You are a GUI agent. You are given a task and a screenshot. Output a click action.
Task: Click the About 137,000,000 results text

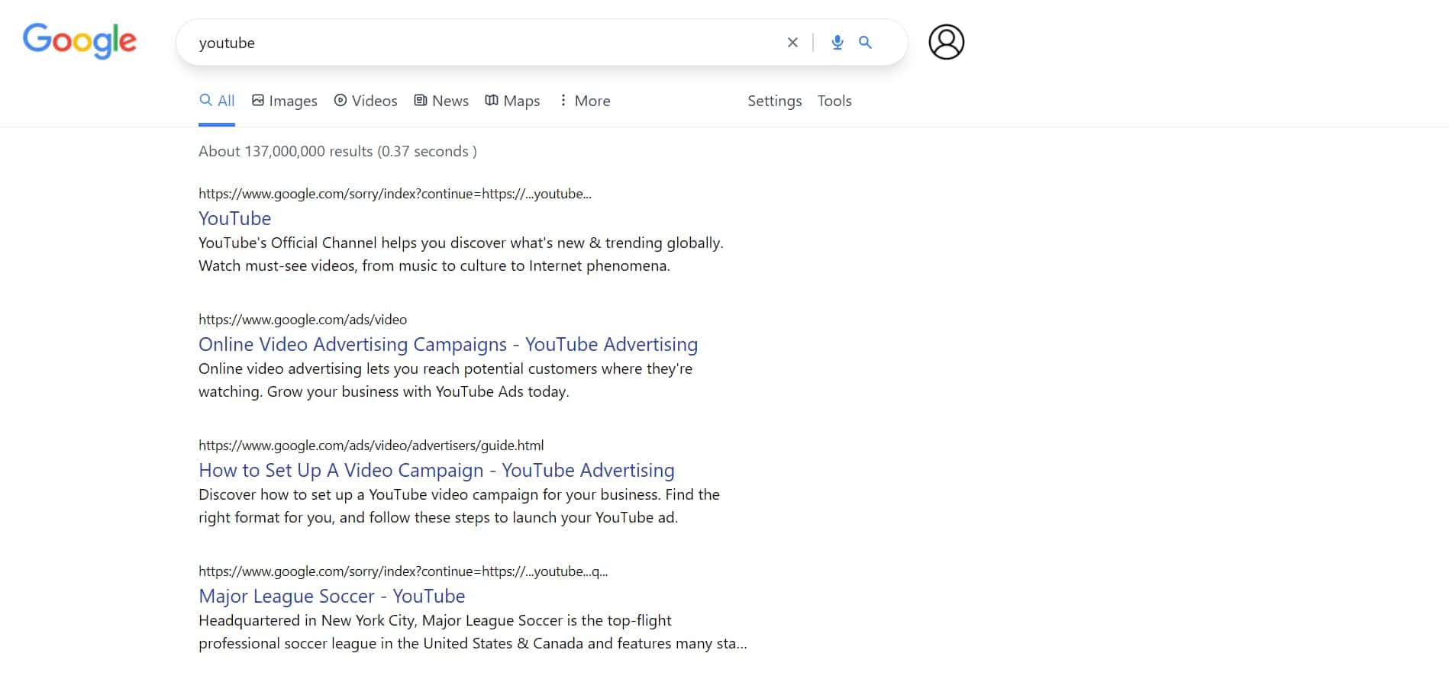[337, 151]
